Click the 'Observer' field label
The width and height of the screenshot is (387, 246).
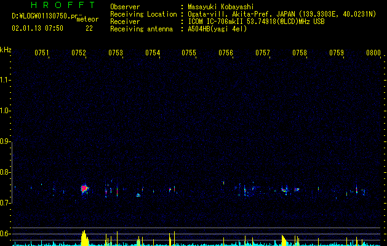pyautogui.click(x=125, y=7)
